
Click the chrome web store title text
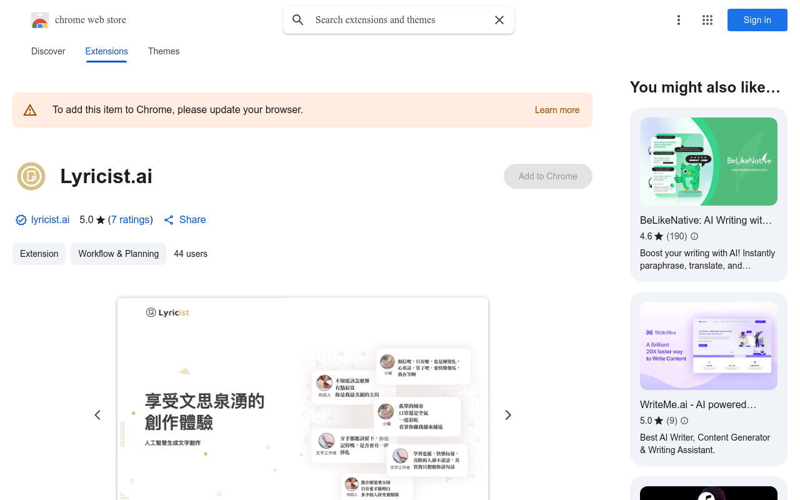point(91,20)
